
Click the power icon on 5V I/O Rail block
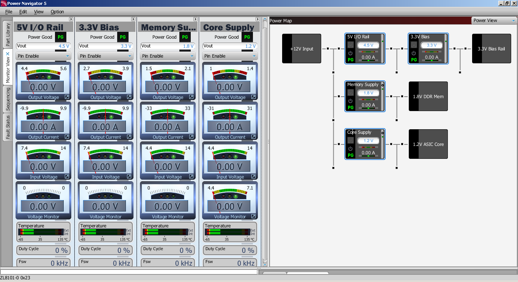(x=350, y=53)
